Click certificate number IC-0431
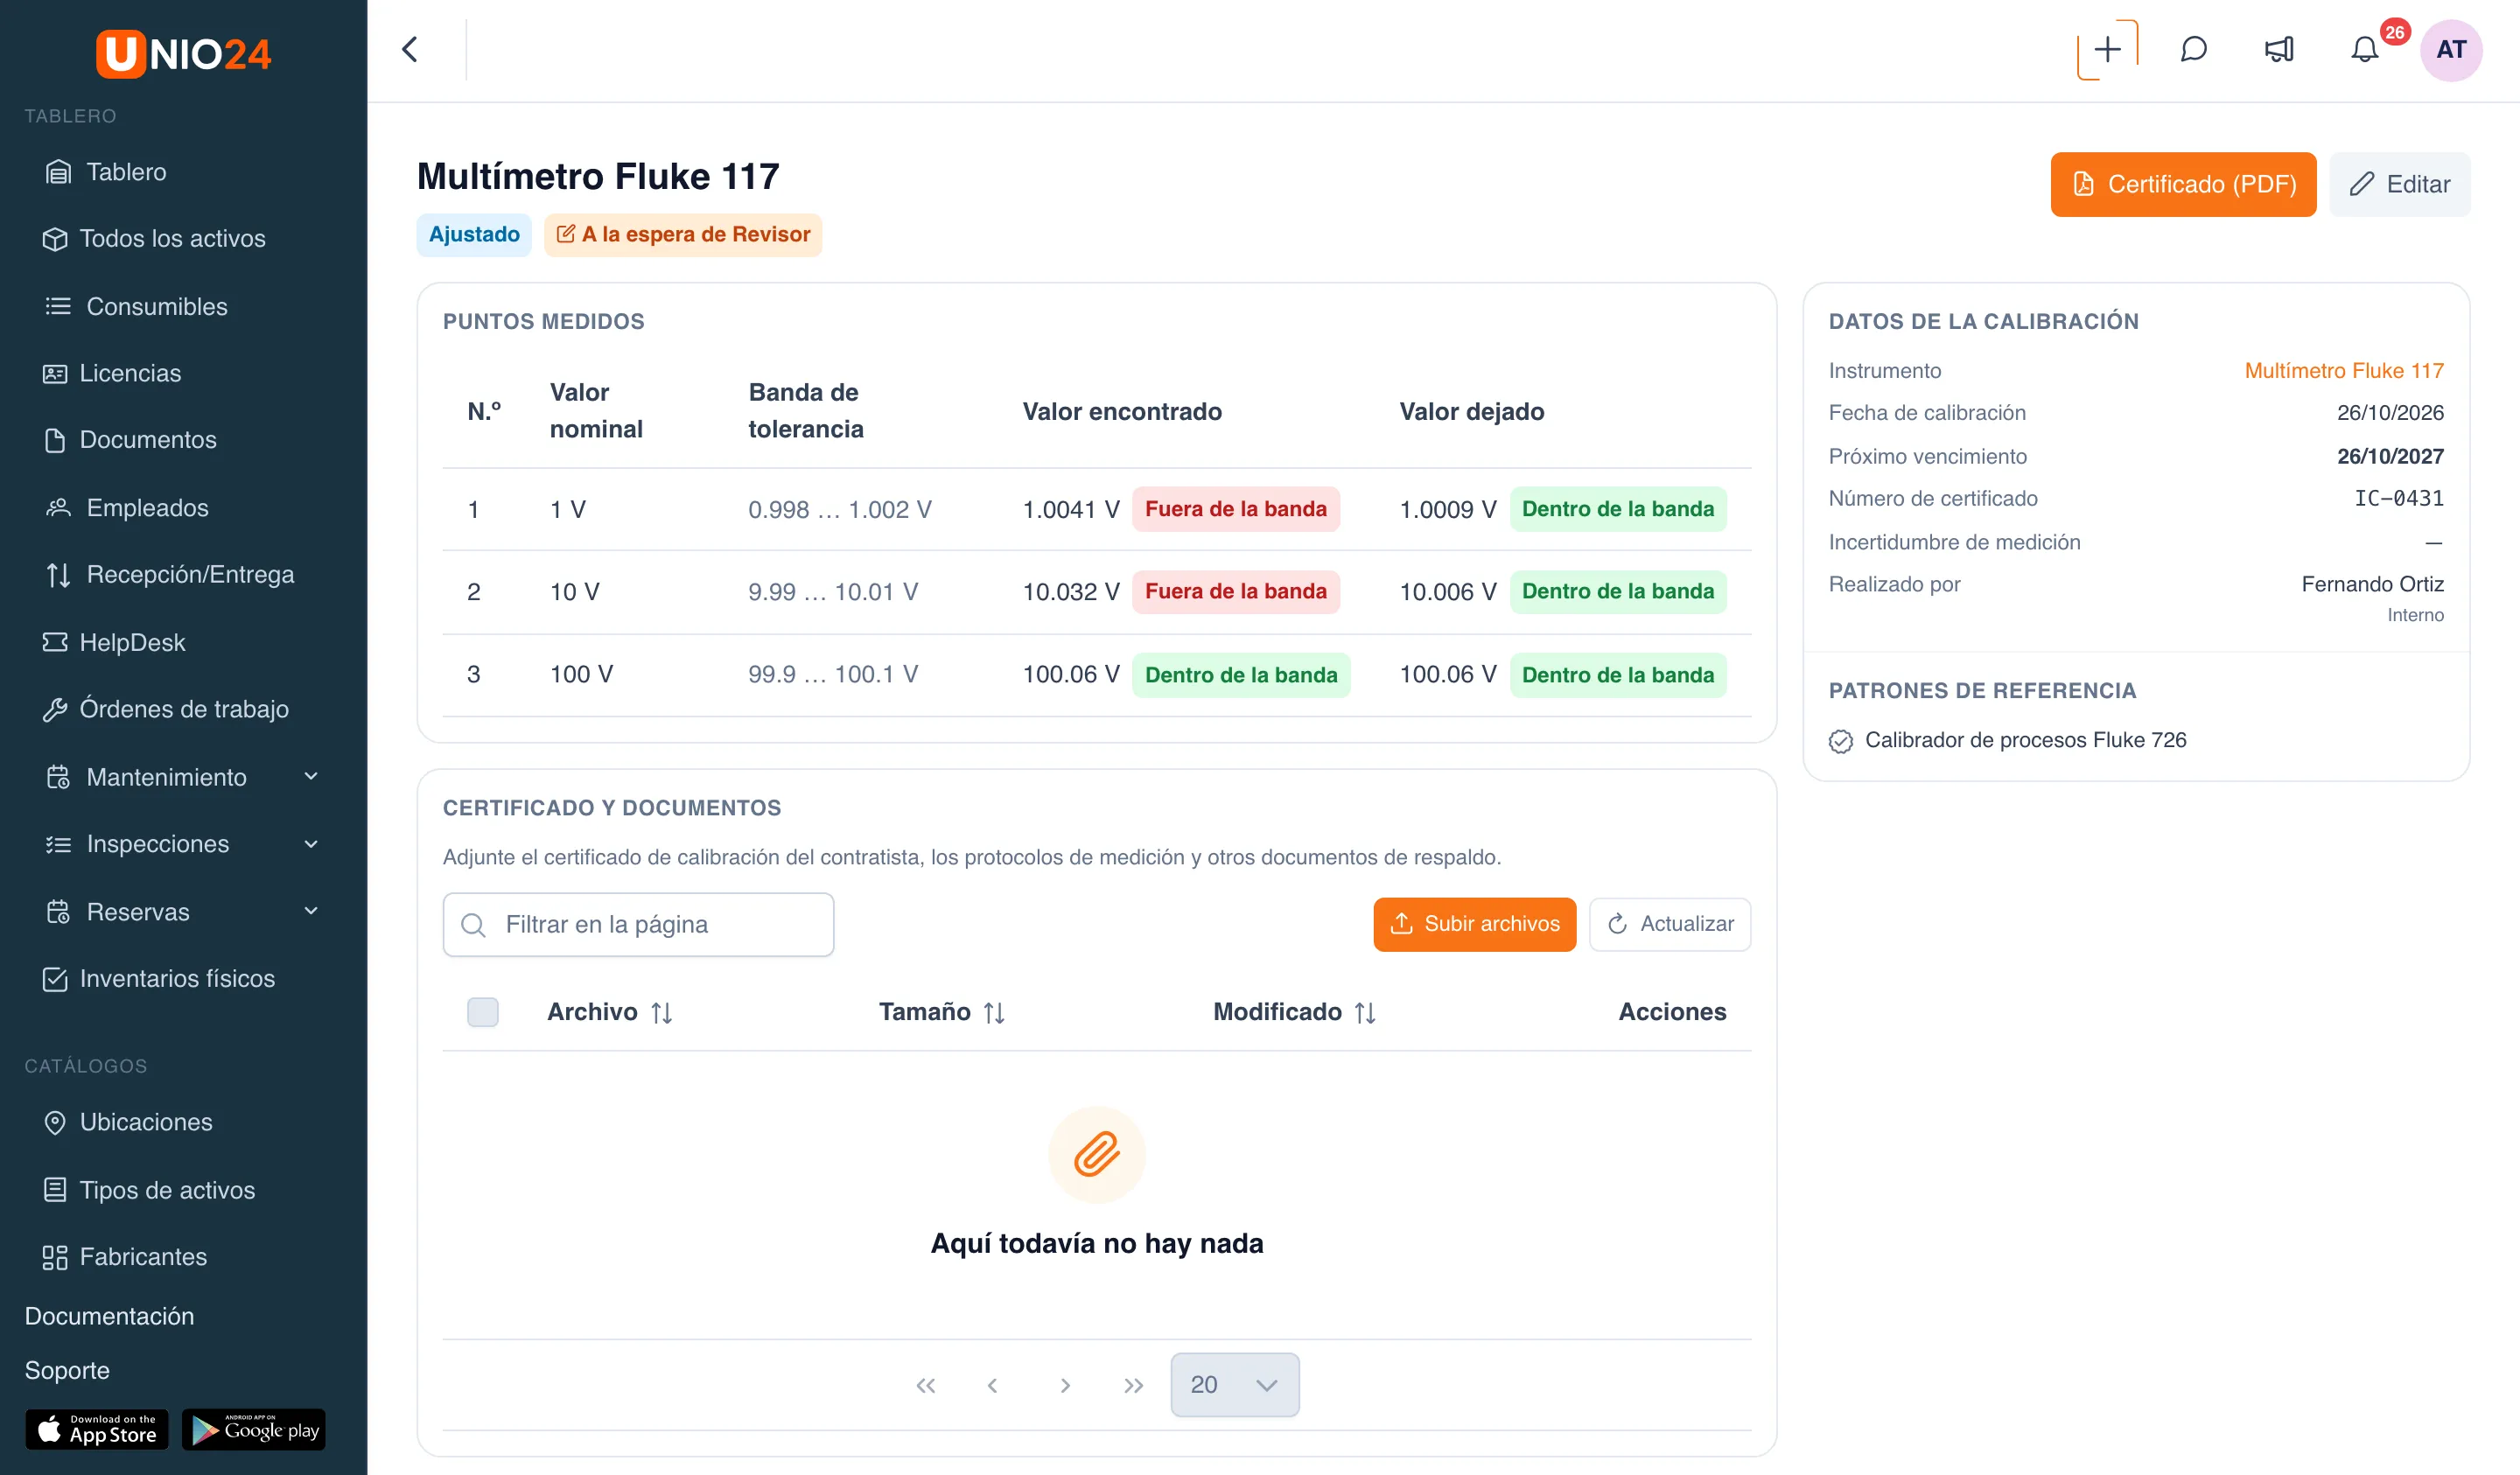Viewport: 2520px width, 1475px height. (x=2398, y=499)
